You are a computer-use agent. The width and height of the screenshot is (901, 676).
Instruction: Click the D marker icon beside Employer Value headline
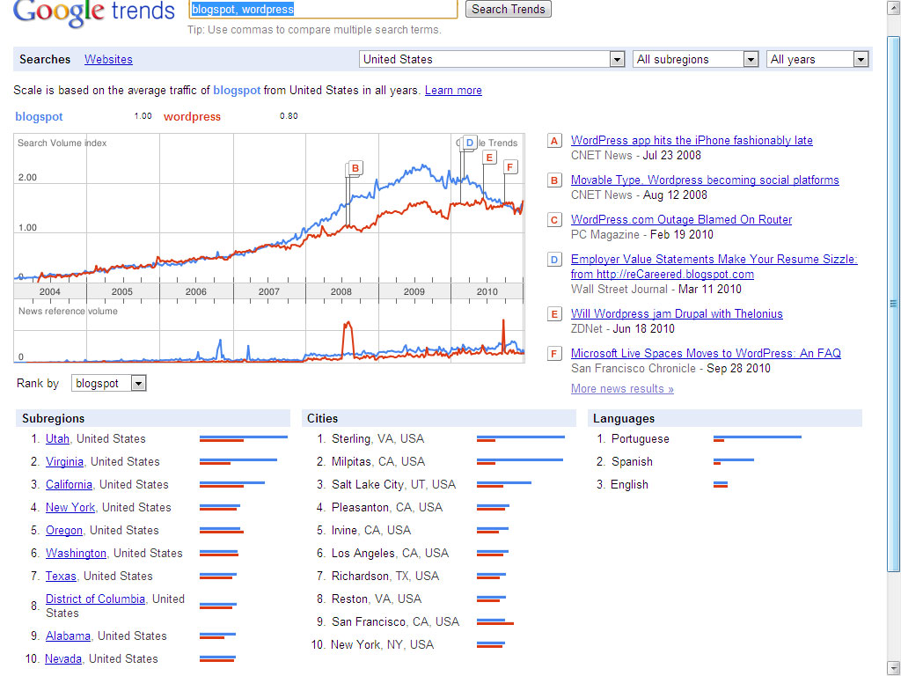554,260
